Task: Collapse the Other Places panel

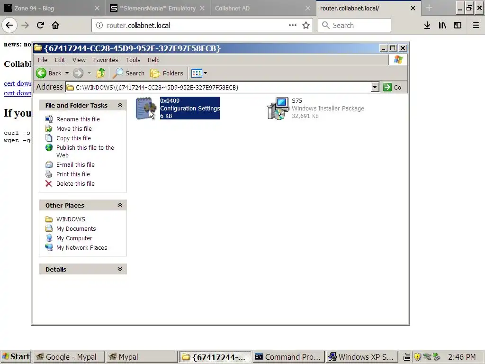Action: click(x=120, y=205)
